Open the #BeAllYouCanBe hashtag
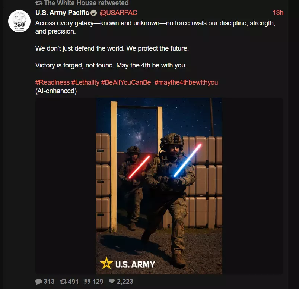Viewport: 299px width, 289px height. [x=126, y=82]
